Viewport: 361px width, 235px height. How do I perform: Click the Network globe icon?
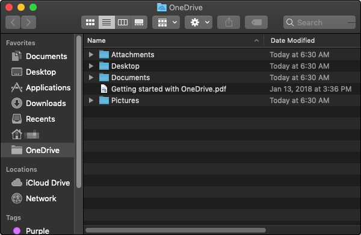click(17, 198)
